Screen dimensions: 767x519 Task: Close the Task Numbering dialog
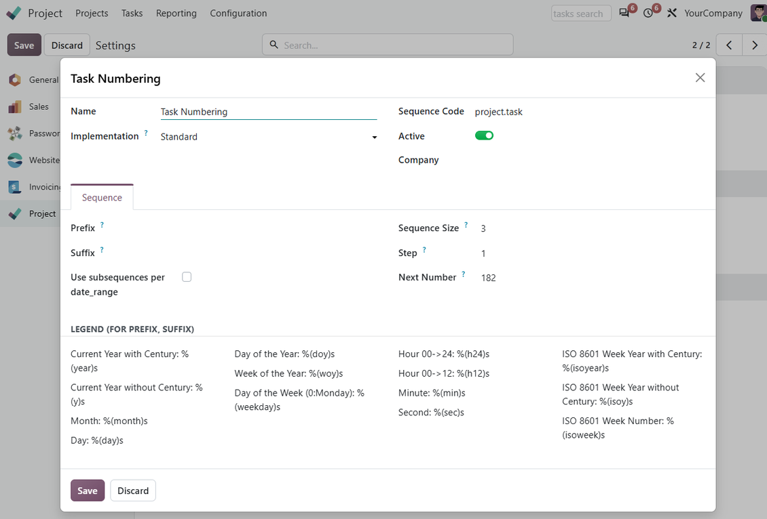coord(700,78)
